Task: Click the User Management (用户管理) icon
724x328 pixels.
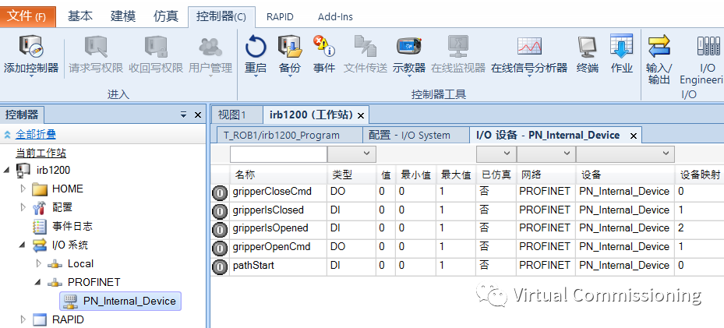Action: pyautogui.click(x=210, y=46)
